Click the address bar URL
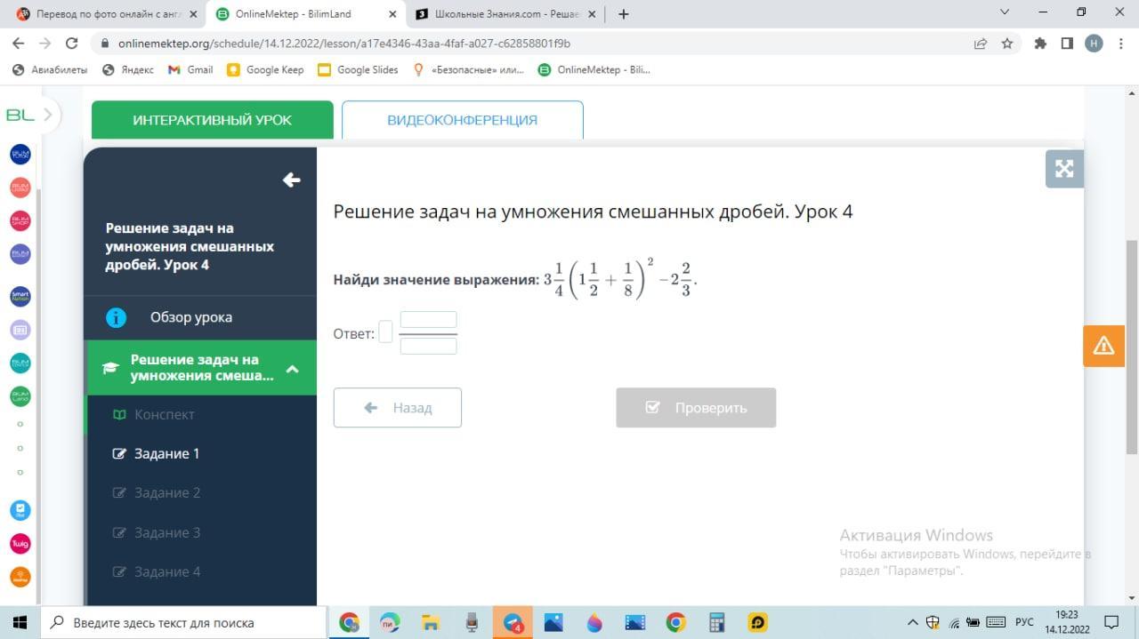The width and height of the screenshot is (1139, 639). coord(343,43)
